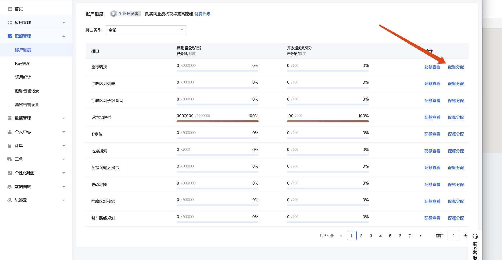Click the 数据图层 layers icon
The height and width of the screenshot is (260, 502).
[10, 187]
